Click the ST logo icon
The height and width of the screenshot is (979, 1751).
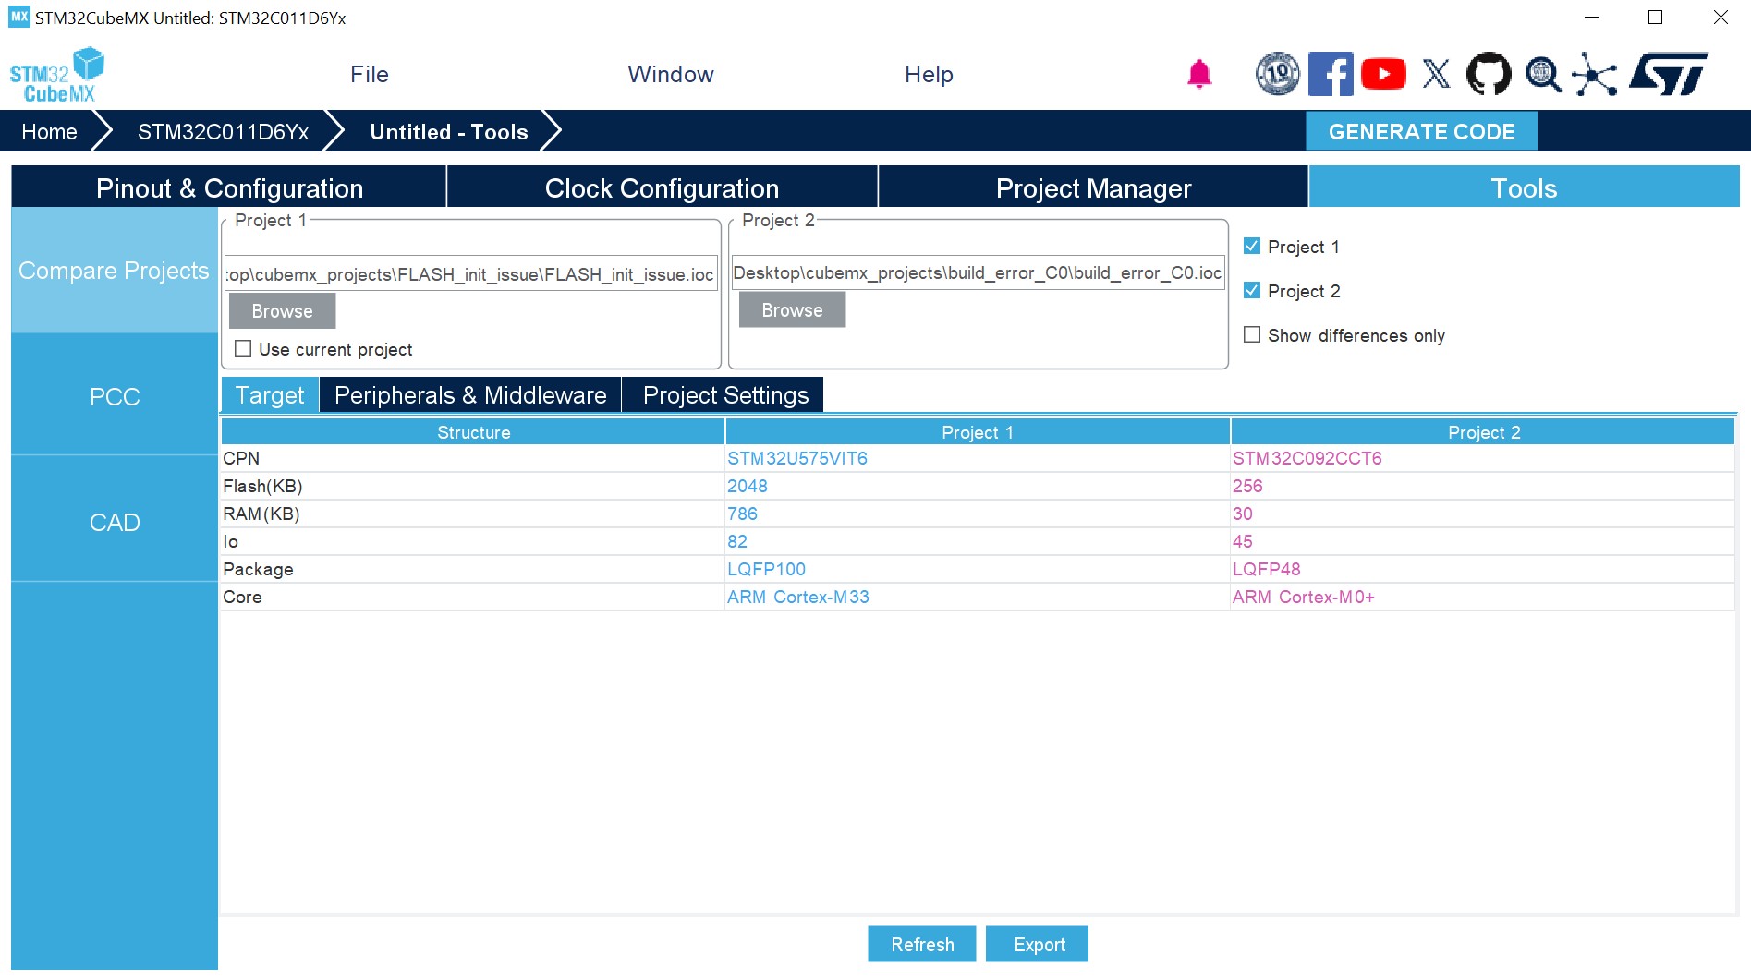click(1669, 74)
